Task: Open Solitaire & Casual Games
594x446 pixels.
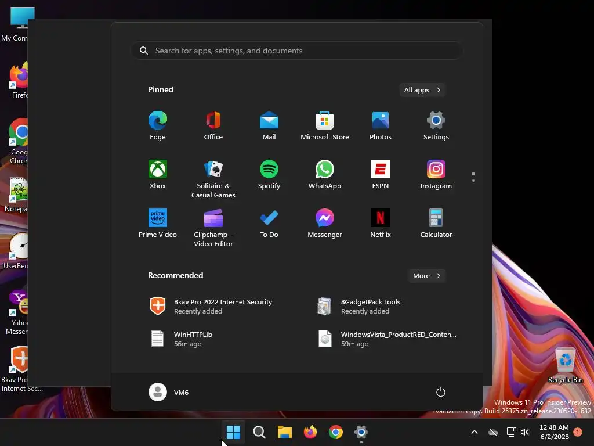Action: [213, 179]
